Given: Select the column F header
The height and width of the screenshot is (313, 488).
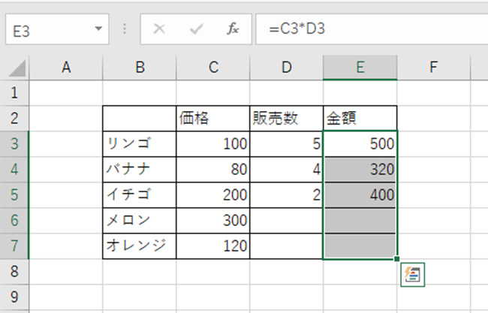Looking at the screenshot, I should pyautogui.click(x=433, y=68).
